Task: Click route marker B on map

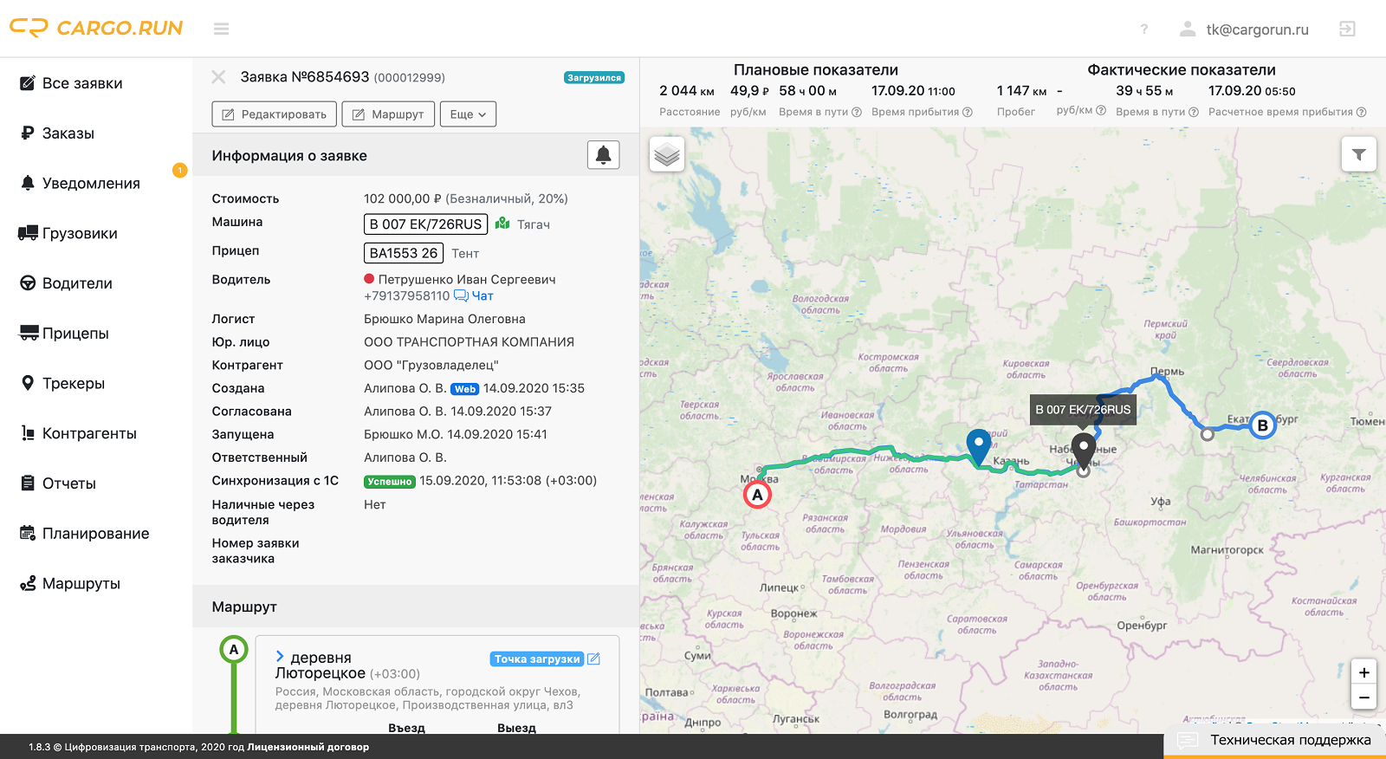Action: click(1263, 425)
